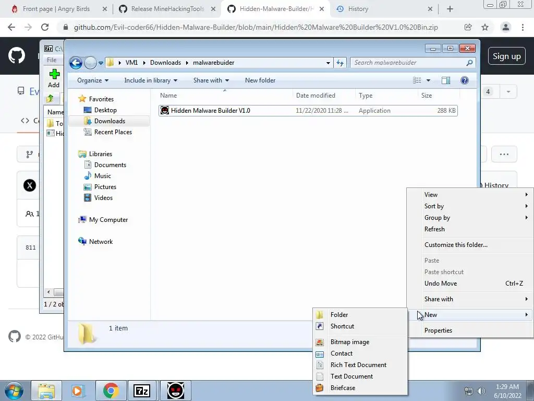Click the Chrome taskbar icon

pyautogui.click(x=111, y=391)
